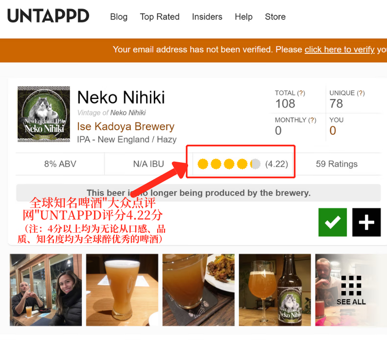Click the question mark beside TOTAL
Viewport: 387px width, 343px height.
(x=301, y=93)
